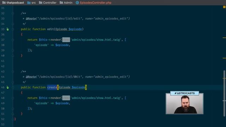
Task: Collapse the array fold marker at line 48
Action: 13,98
